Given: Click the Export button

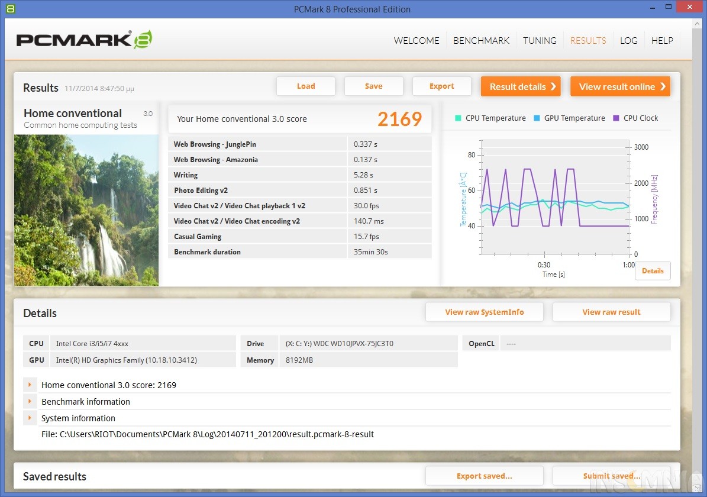Looking at the screenshot, I should pos(441,86).
